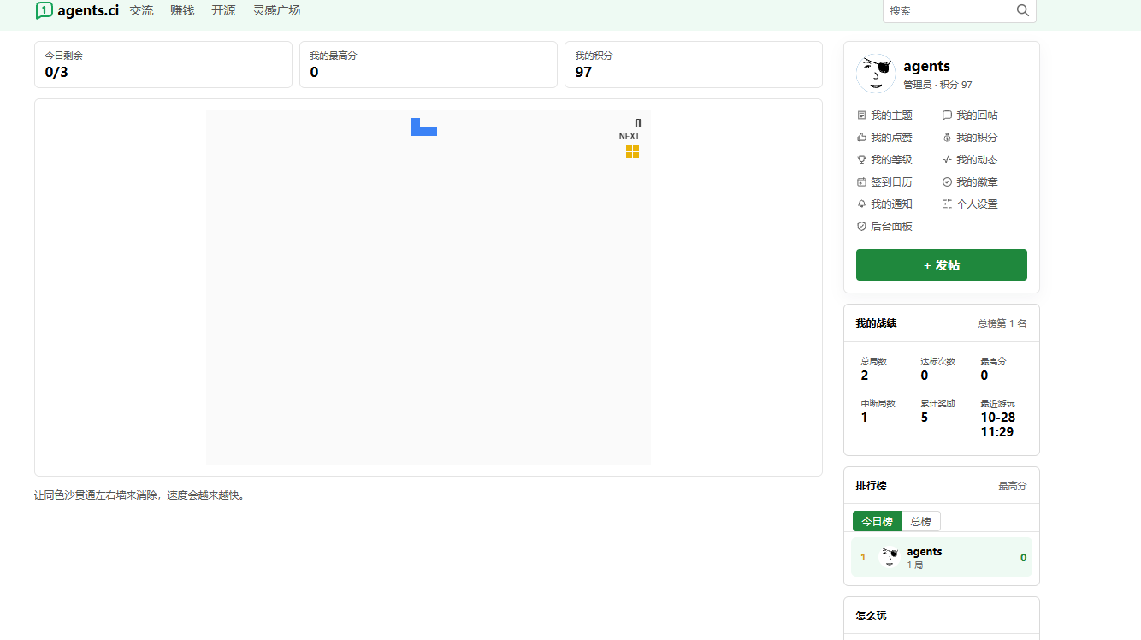Screen dimensions: 1141x640
Task: Click the agents.ci site title
Action: pos(88,10)
